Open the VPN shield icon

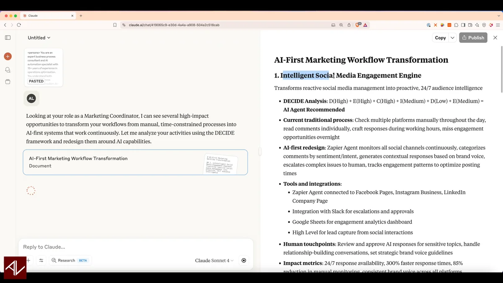pos(484,25)
